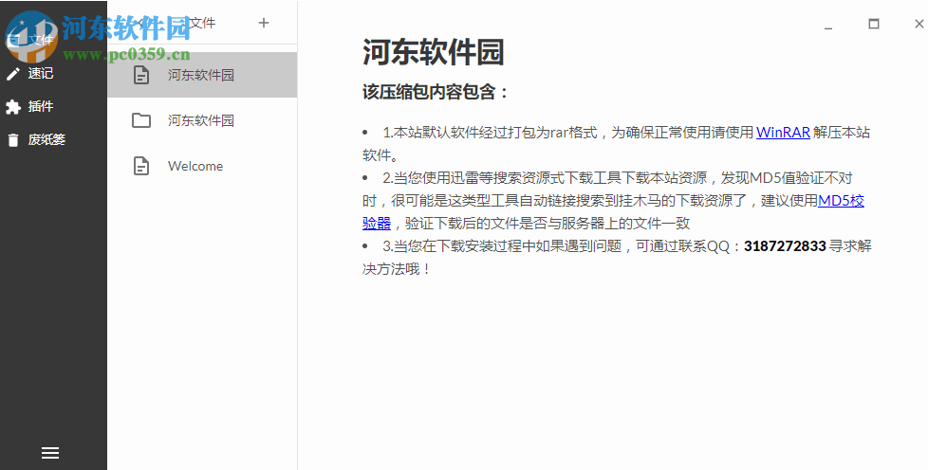The image size is (928, 470).
Task: Select the 河东软件园 document note
Action: click(202, 75)
